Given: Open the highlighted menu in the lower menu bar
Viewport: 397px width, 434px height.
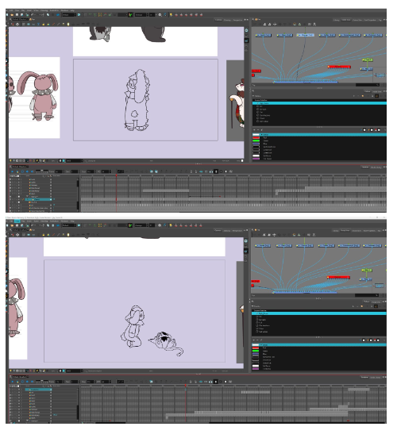Looking at the screenshot, I should click(x=17, y=221).
